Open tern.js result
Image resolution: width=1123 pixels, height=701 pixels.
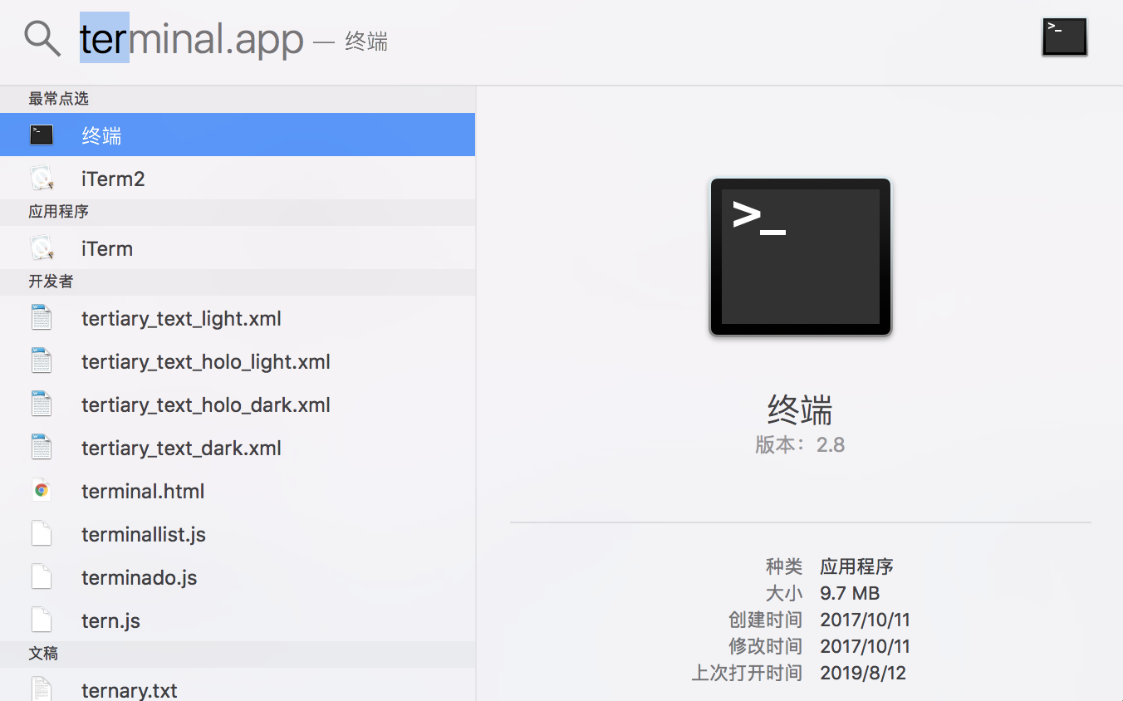tap(238, 620)
